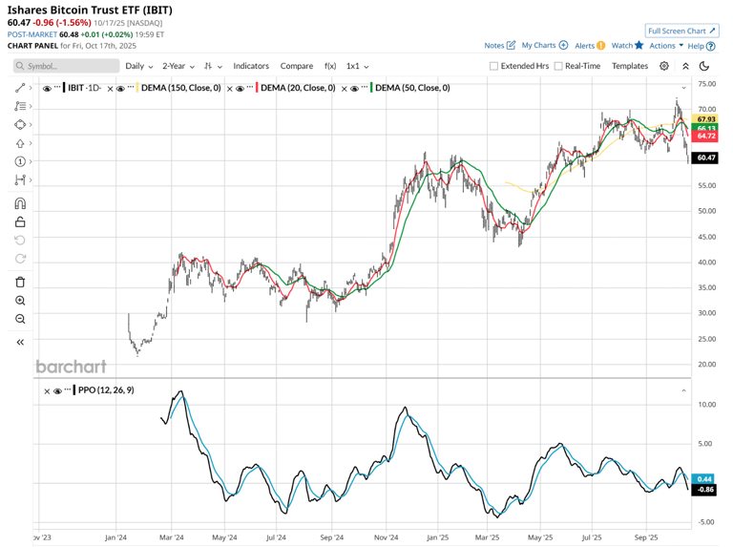Toggle visibility of DEMA (20, Close, 0)
This screenshot has width=733, height=547.
240,89
